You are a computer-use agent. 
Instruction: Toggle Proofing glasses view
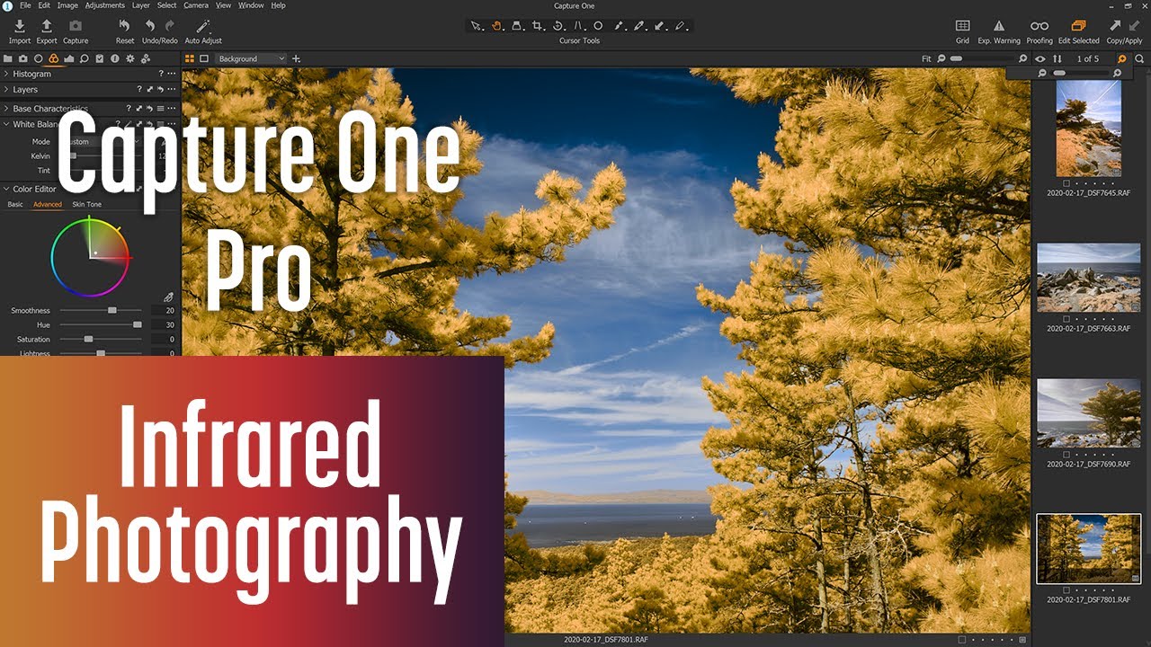[x=1039, y=26]
